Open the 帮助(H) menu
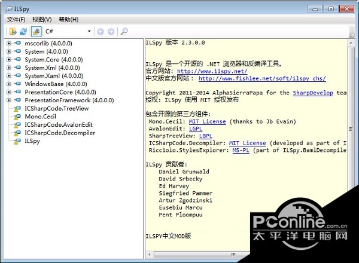359x263 pixels. pos(69,20)
